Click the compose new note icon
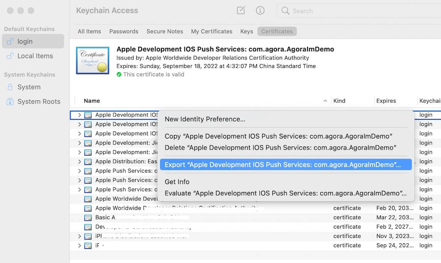441x263 pixels. point(241,10)
